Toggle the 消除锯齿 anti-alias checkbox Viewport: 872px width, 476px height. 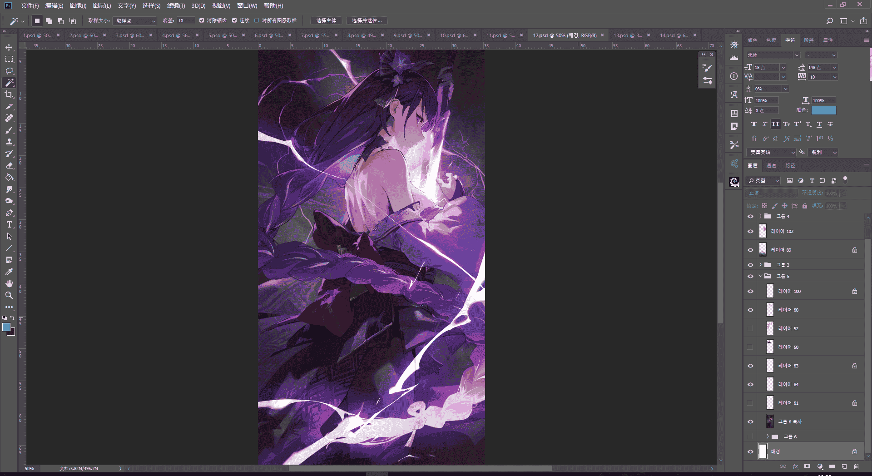click(202, 20)
